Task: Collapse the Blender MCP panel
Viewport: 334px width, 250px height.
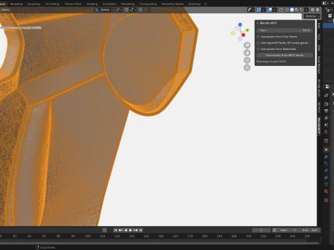Action: point(257,23)
